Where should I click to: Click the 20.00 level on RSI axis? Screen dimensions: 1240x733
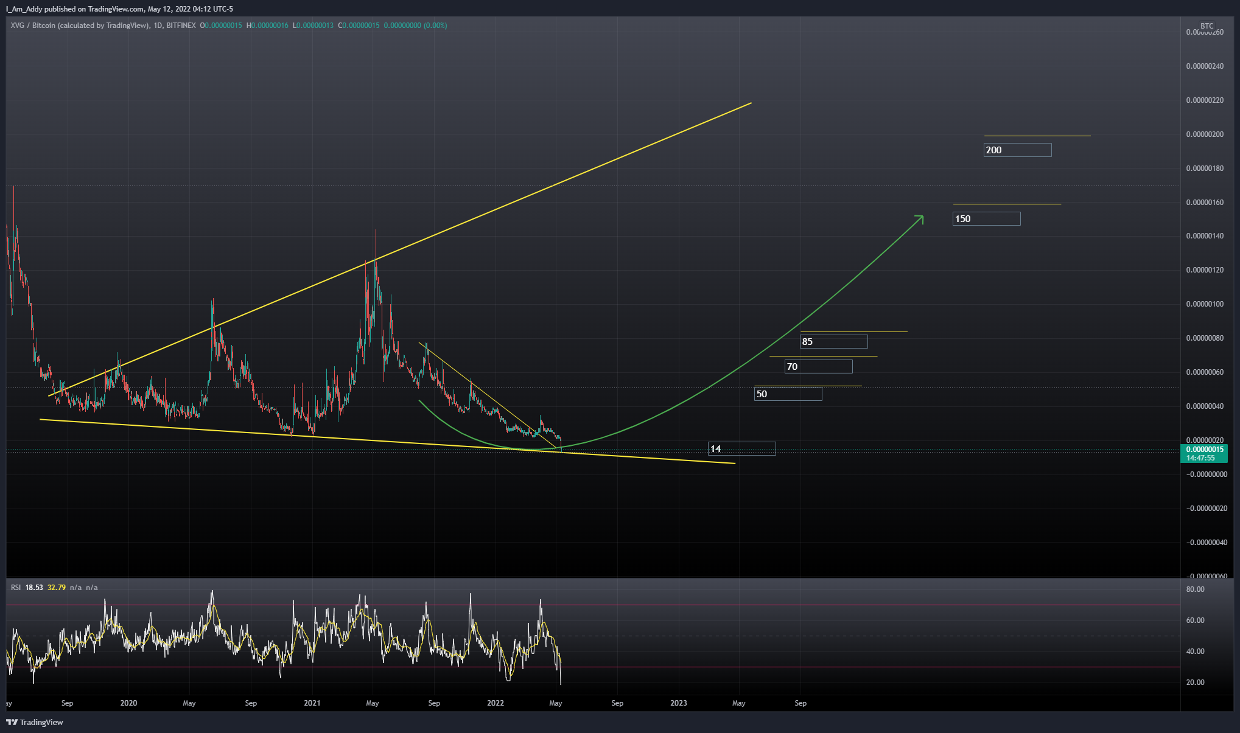[x=1196, y=683]
